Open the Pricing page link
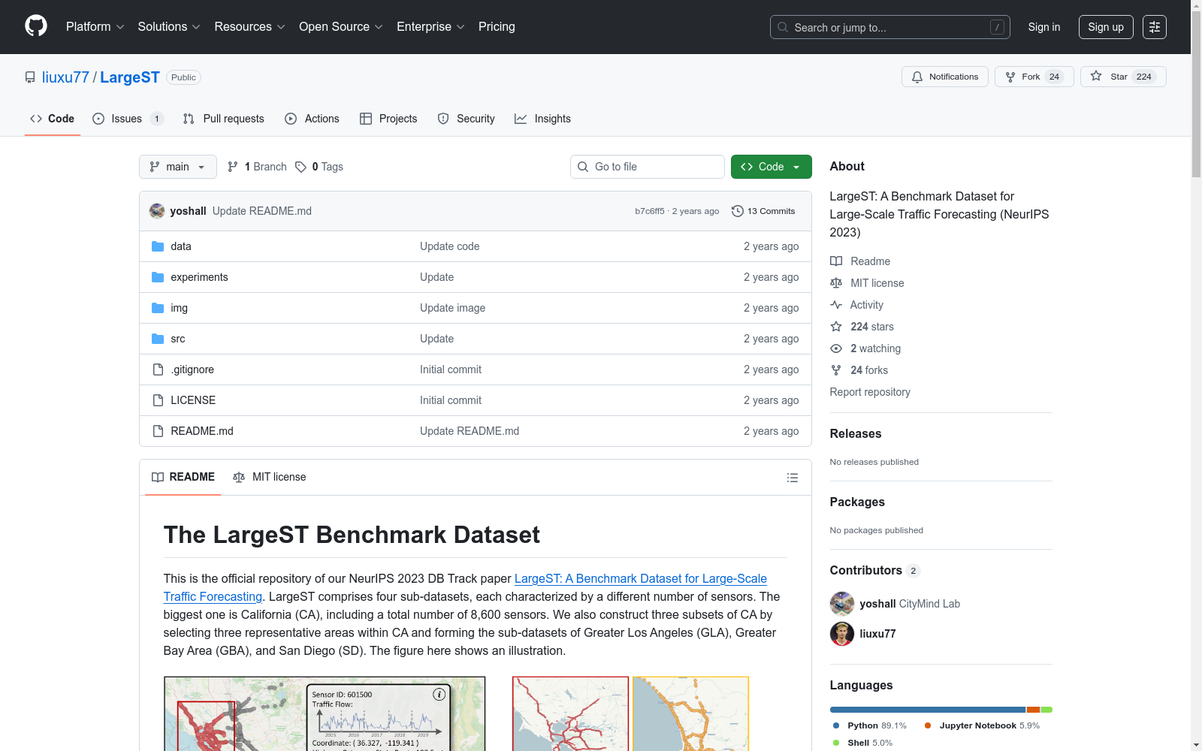Image resolution: width=1202 pixels, height=751 pixels. click(x=497, y=27)
